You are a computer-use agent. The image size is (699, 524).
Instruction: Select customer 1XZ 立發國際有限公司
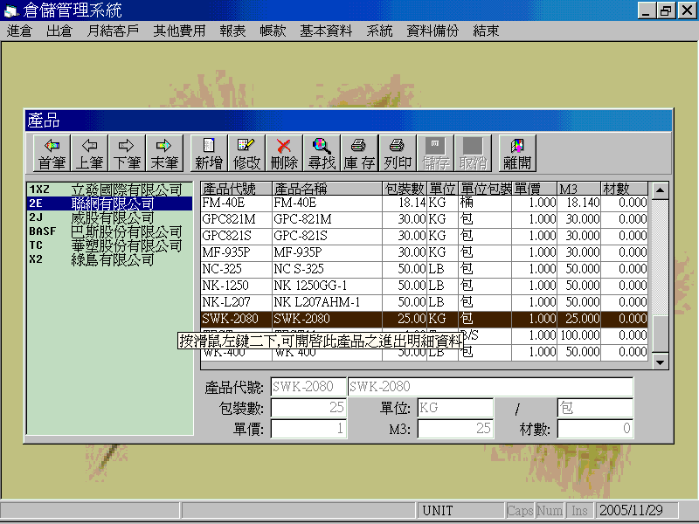[x=110, y=190]
